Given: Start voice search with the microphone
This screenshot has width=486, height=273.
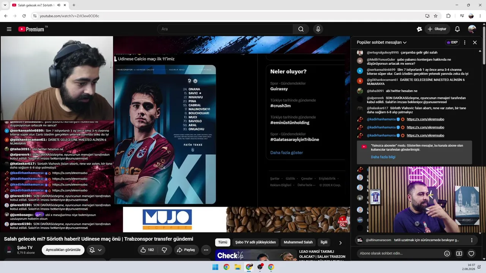Looking at the screenshot, I should click(x=318, y=29).
